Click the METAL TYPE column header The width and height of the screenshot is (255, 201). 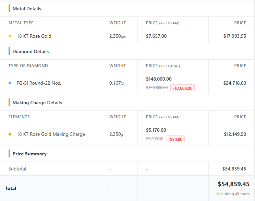(21, 23)
